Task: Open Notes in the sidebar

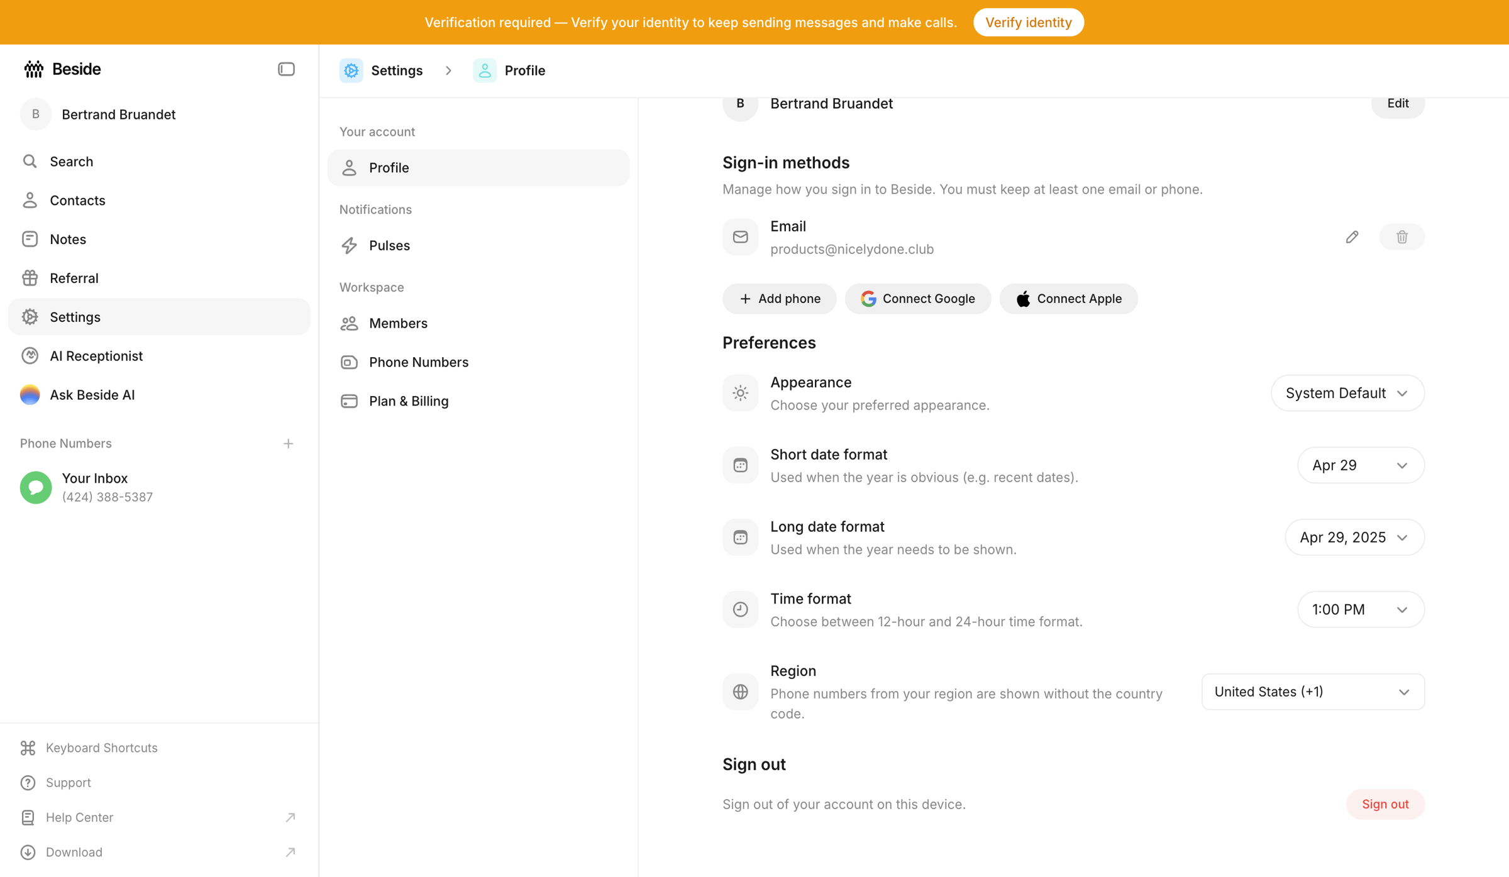Action: tap(159, 240)
